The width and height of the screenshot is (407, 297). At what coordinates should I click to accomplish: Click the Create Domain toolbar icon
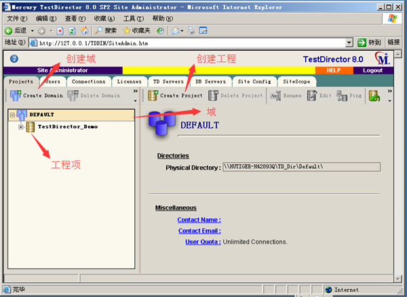pos(16,96)
